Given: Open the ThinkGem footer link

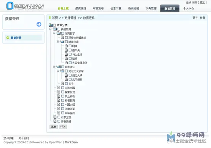Looking at the screenshot, I should tap(71, 142).
